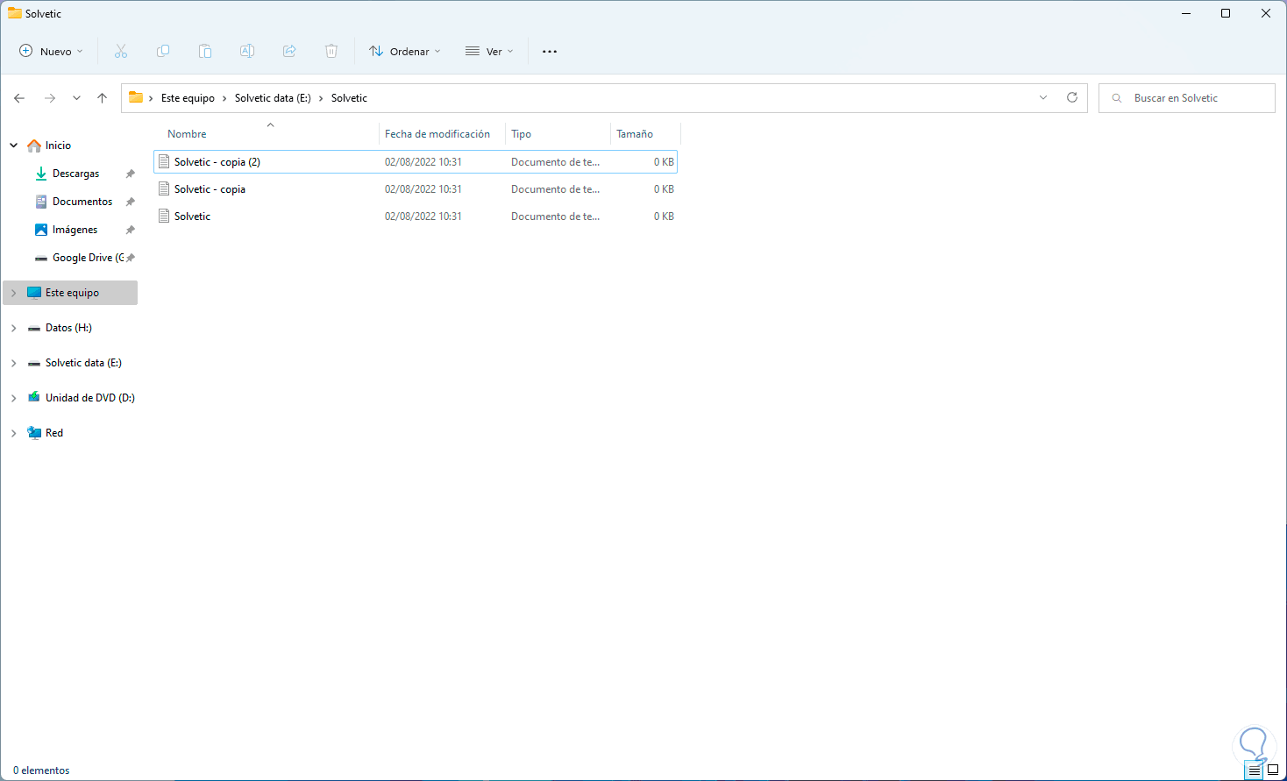Screen dimensions: 1287x781
Task: Unpin Descargas using its pin icon
Action: (x=131, y=174)
